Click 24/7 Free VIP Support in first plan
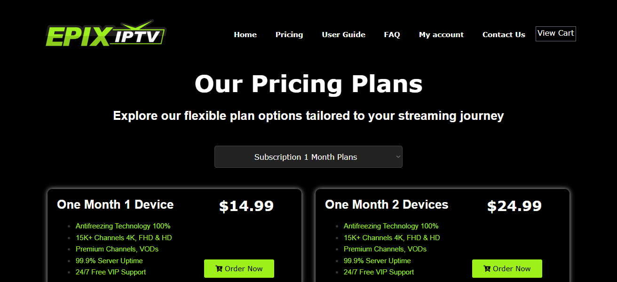 [x=111, y=272]
